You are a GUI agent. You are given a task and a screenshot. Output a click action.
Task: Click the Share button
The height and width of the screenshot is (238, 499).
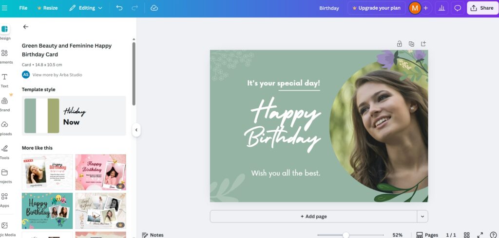point(482,8)
